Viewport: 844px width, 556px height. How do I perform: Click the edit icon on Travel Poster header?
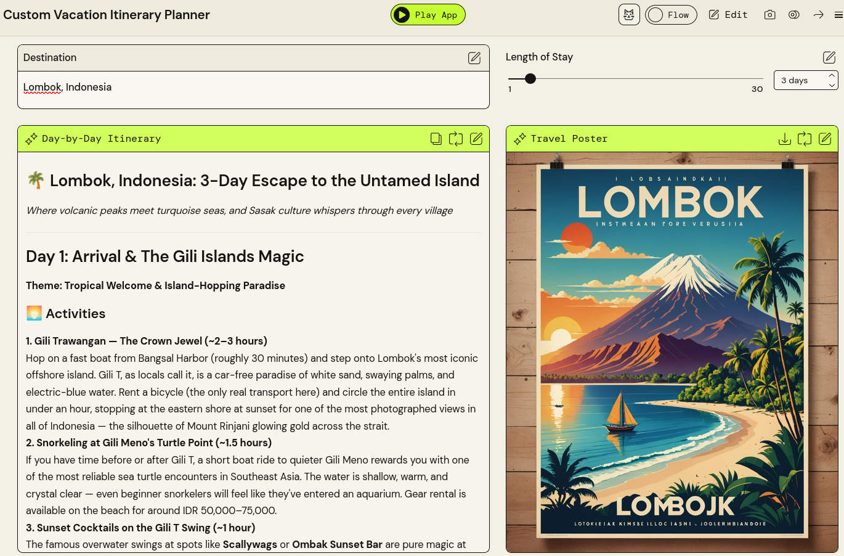825,139
